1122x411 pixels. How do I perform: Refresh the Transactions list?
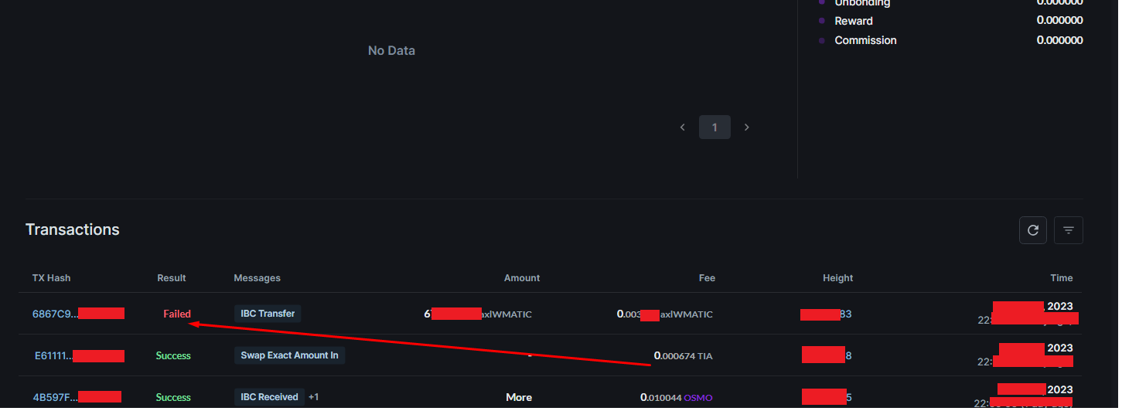pos(1032,230)
